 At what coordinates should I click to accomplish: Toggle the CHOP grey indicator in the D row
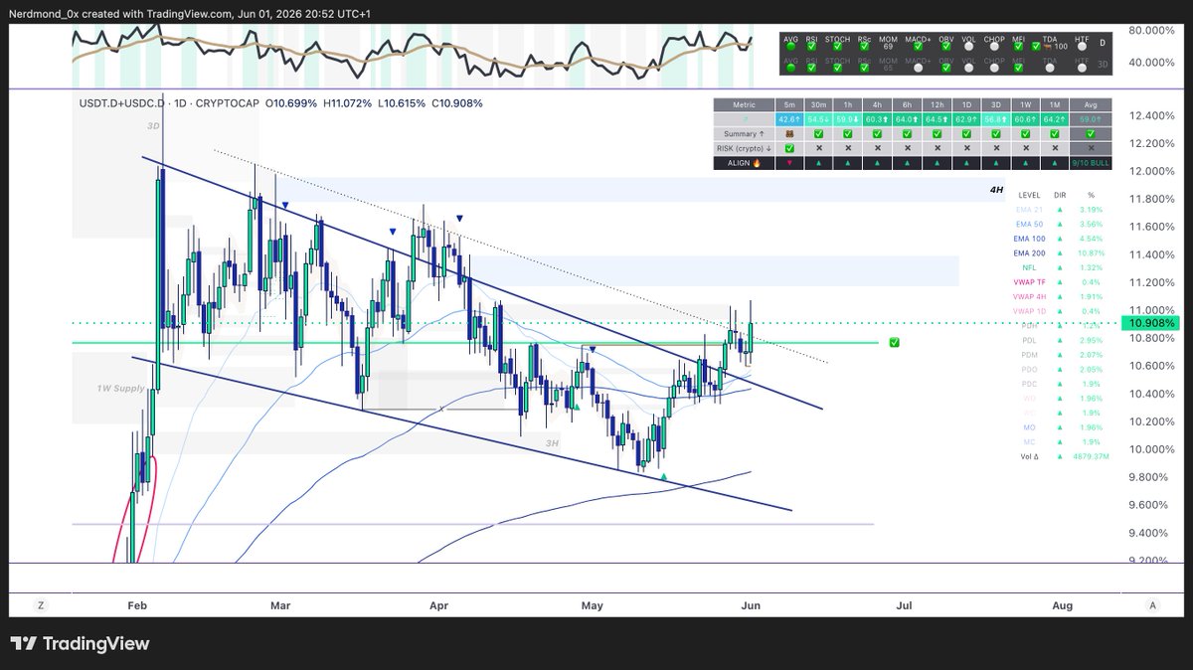994,47
